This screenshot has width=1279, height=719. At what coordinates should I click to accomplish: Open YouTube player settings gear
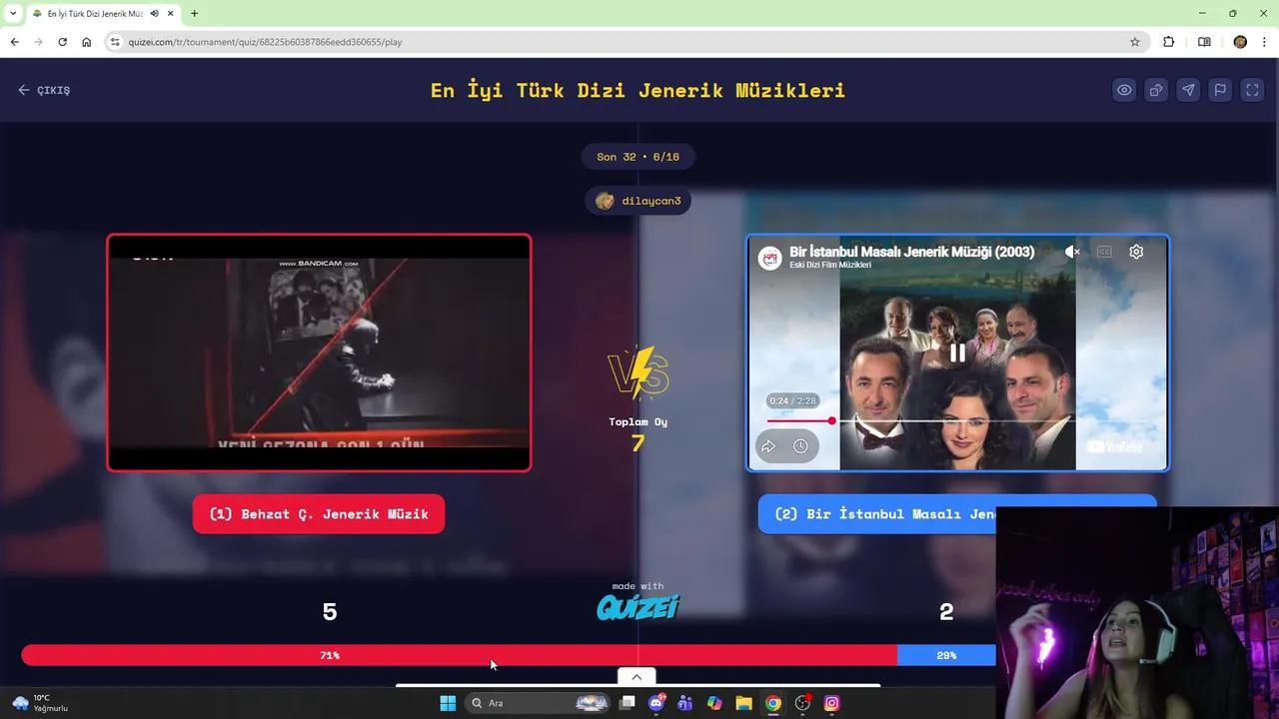1136,252
